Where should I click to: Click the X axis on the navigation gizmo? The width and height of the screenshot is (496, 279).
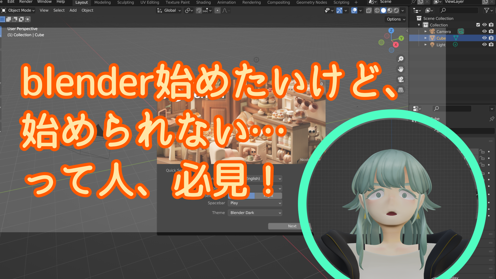pyautogui.click(x=396, y=44)
